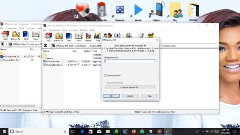This screenshot has height=135, width=240.
Task: Open Microsoft Edge from taskbar
Action: pyautogui.click(x=82, y=132)
